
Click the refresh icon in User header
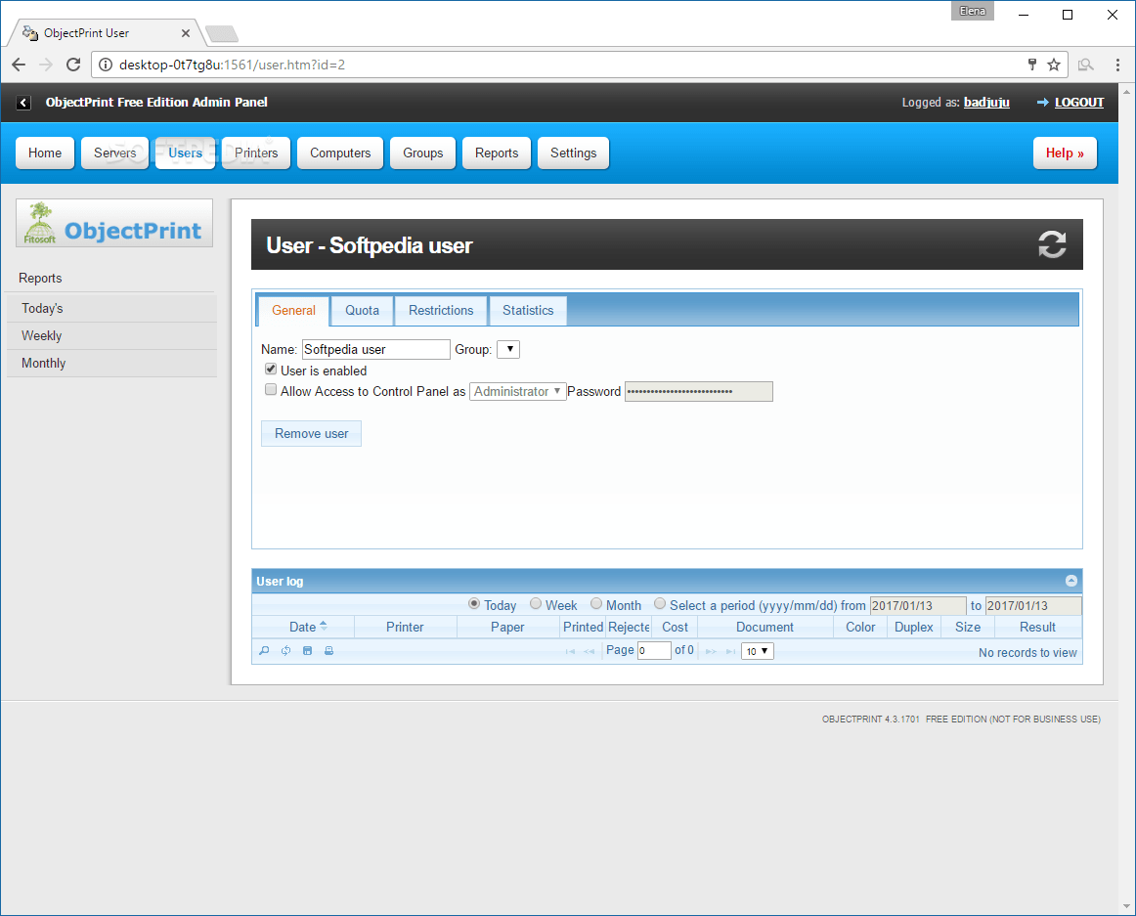[1051, 245]
